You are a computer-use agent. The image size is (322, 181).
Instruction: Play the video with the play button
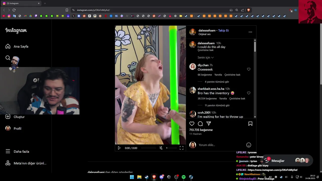coord(119,148)
